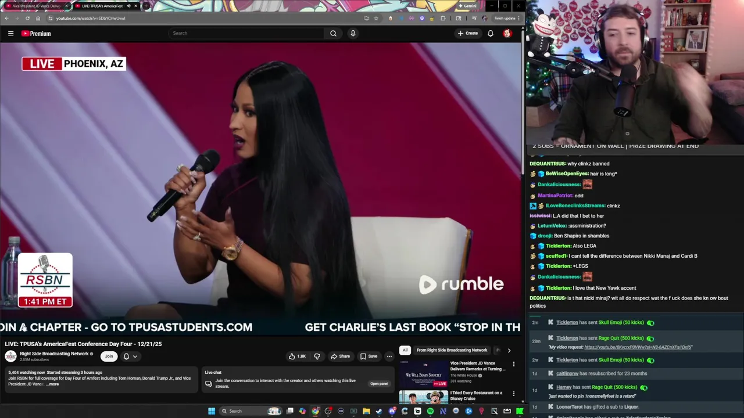
Task: Reload the page with browser refresh
Action: [x=27, y=18]
